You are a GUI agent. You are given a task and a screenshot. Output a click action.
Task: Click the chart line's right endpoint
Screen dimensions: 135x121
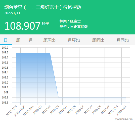[126, 97]
